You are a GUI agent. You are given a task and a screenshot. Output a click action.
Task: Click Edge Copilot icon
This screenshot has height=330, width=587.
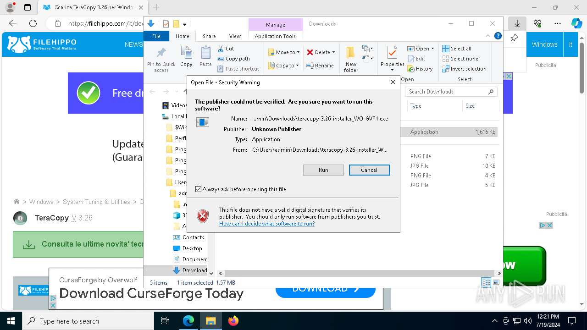[576, 23]
